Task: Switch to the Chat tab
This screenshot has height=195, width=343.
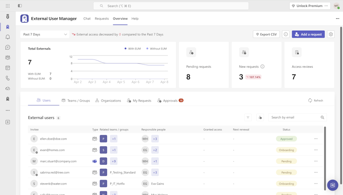Action: tap(87, 19)
